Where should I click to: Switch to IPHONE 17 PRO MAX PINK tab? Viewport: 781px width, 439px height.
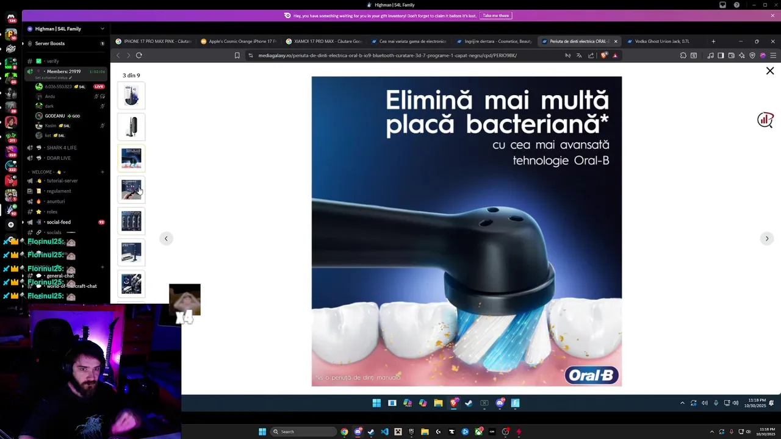click(x=154, y=41)
